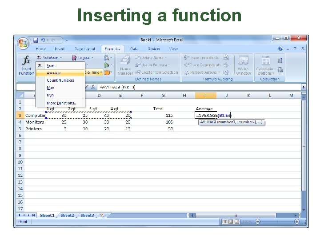
Task: Open the Watch Window
Action: (x=244, y=65)
